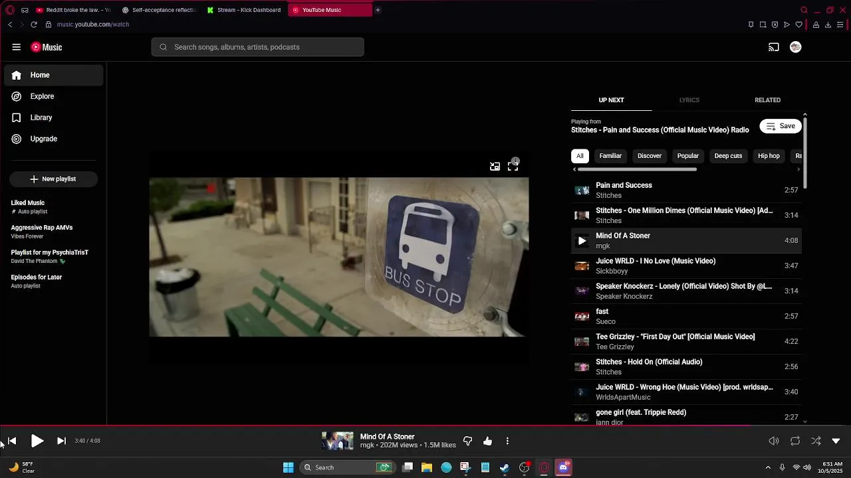
Task: Go to Home in the sidebar
Action: click(53, 75)
